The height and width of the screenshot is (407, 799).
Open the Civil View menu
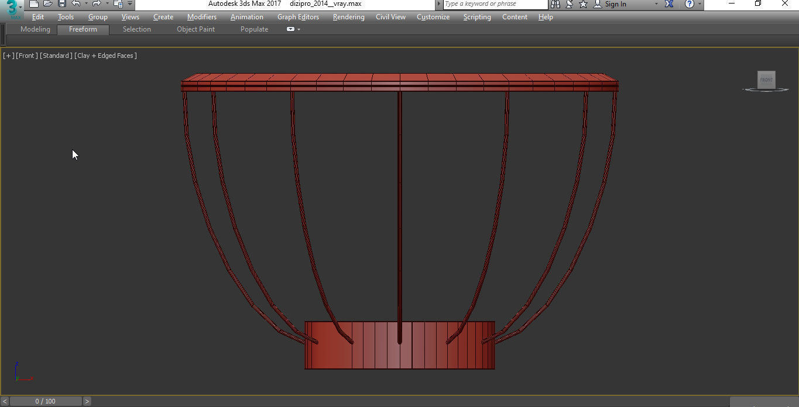[390, 17]
